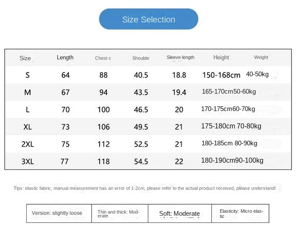Select the 3XL size row label
The height and width of the screenshot is (239, 297).
[28, 161]
